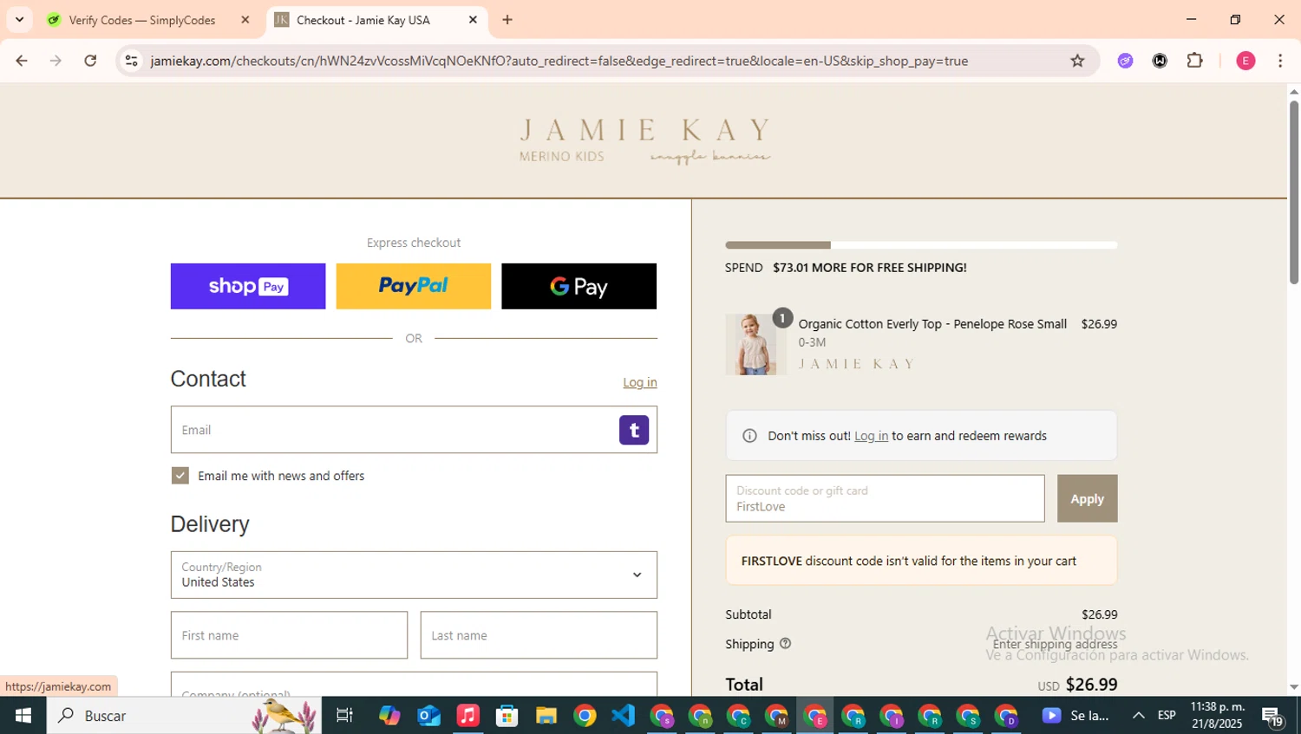
Task: Select the Checkout - Jamie Kay USA tab
Action: pyautogui.click(x=363, y=20)
